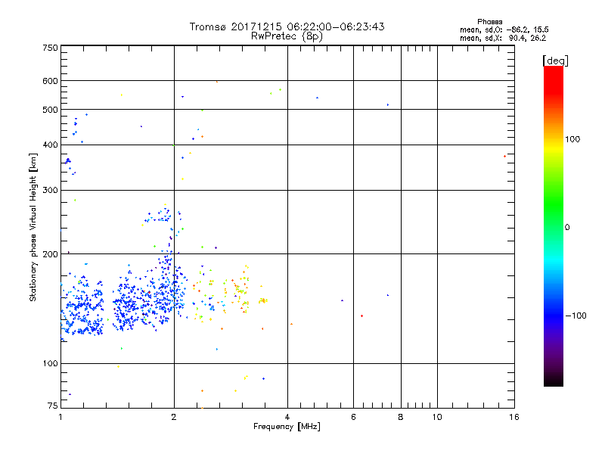Click the '8' frequency tick label
This screenshot has height=454, width=605.
point(401,417)
